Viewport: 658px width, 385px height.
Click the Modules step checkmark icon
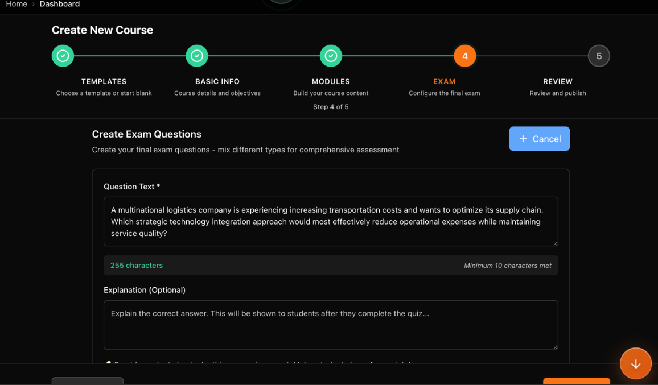[331, 56]
